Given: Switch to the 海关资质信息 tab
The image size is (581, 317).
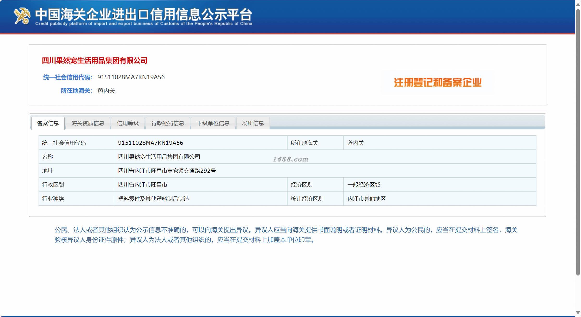Looking at the screenshot, I should pos(88,123).
